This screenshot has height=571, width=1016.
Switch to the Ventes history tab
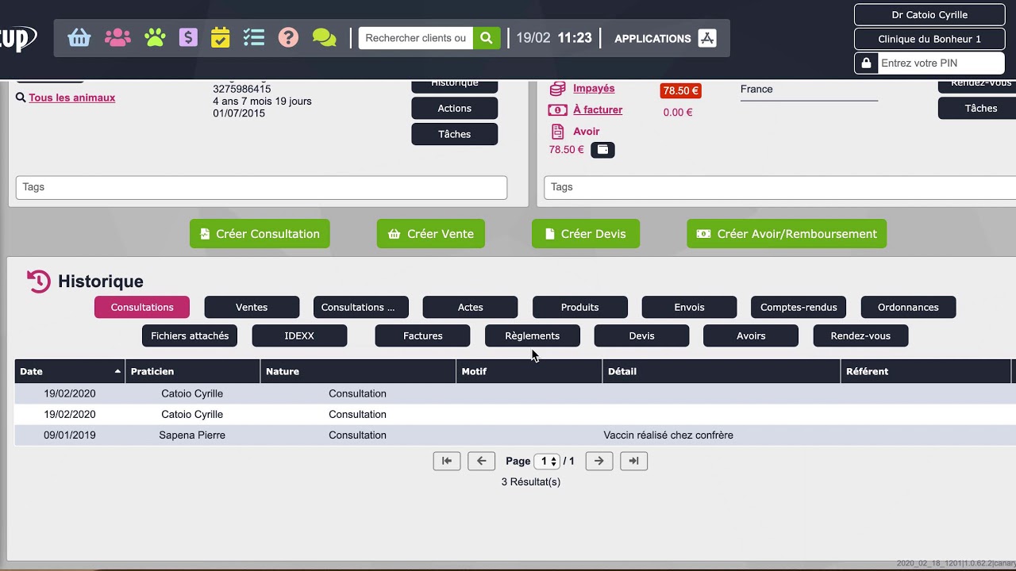252,307
